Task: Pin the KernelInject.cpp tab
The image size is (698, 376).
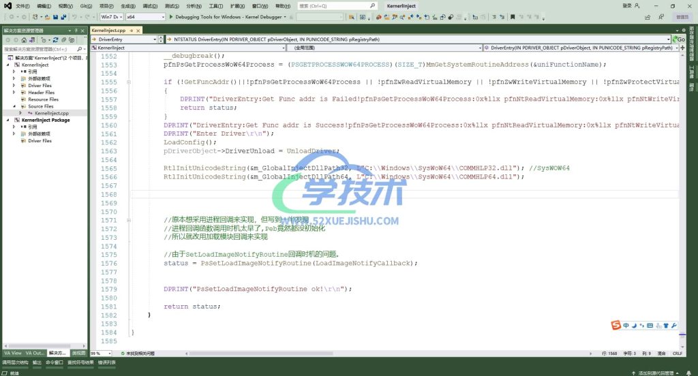Action: click(x=132, y=30)
